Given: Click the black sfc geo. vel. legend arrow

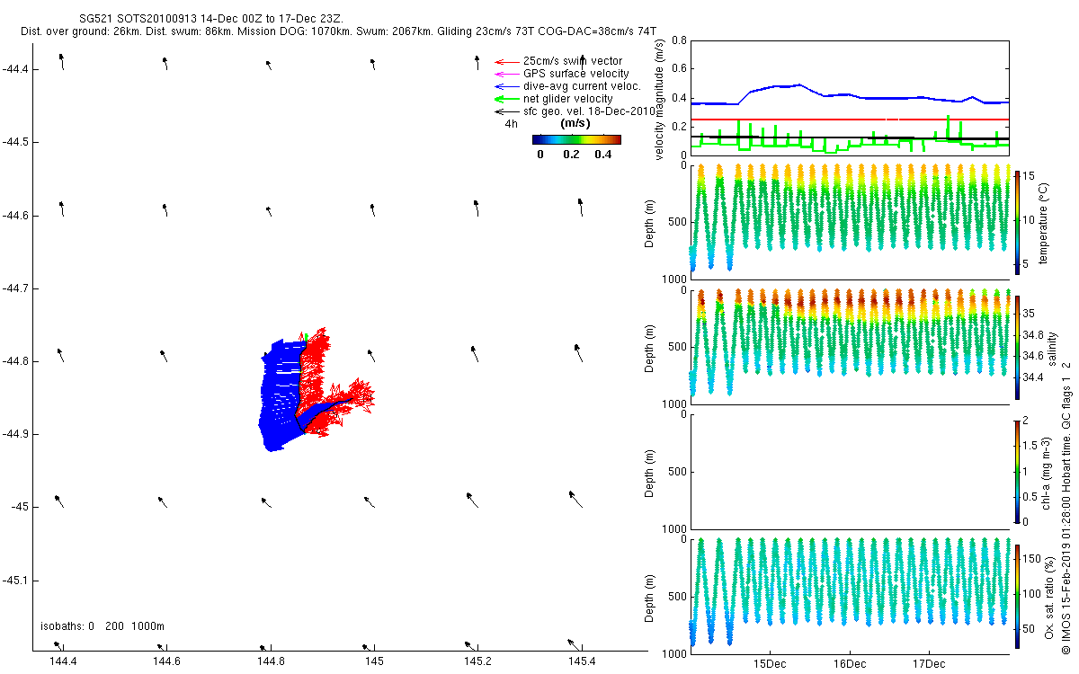Looking at the screenshot, I should coord(506,111).
